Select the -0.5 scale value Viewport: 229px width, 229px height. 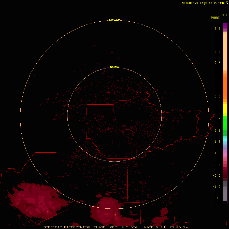click(217, 176)
